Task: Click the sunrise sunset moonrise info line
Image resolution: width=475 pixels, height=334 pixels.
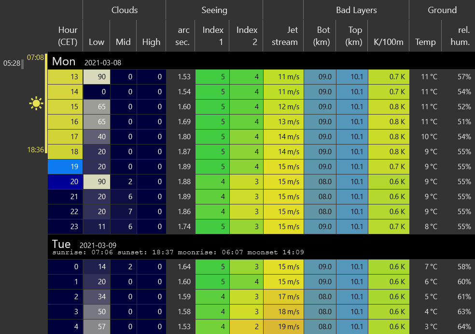Action: pos(178,252)
